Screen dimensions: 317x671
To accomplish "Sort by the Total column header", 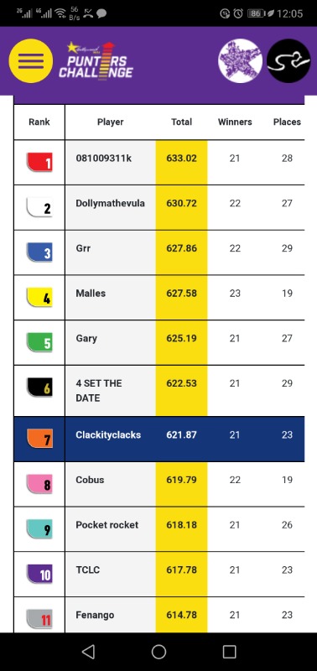I will click(181, 122).
